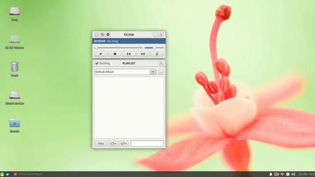Open the album options ellipsis button
This screenshot has height=177, width=315.
tap(161, 72)
